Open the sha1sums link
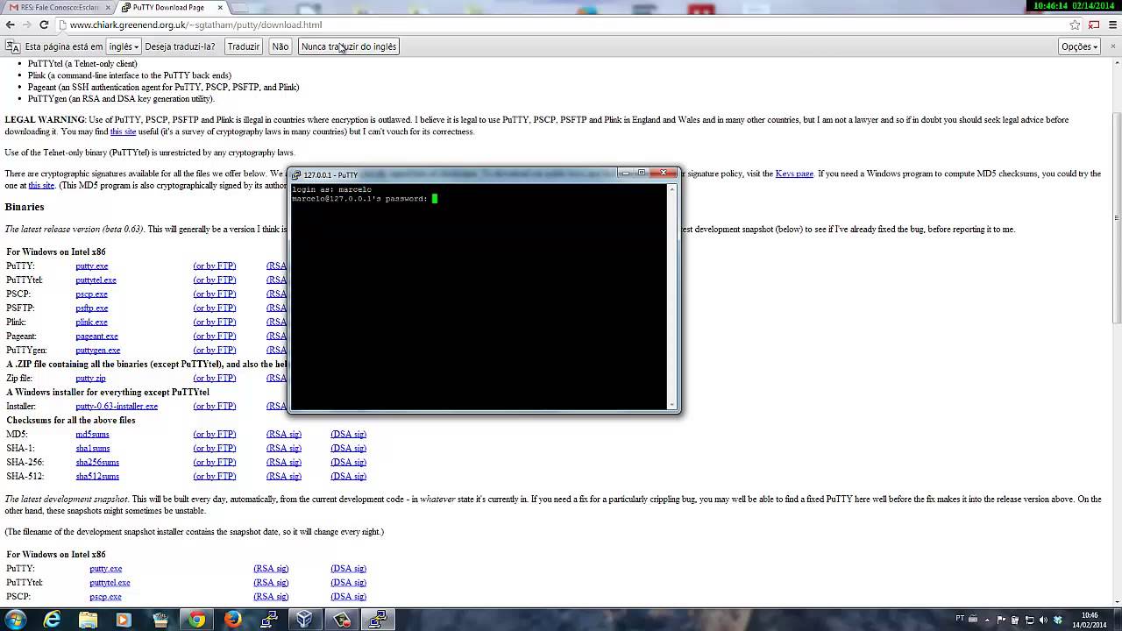The height and width of the screenshot is (631, 1122). pos(92,448)
